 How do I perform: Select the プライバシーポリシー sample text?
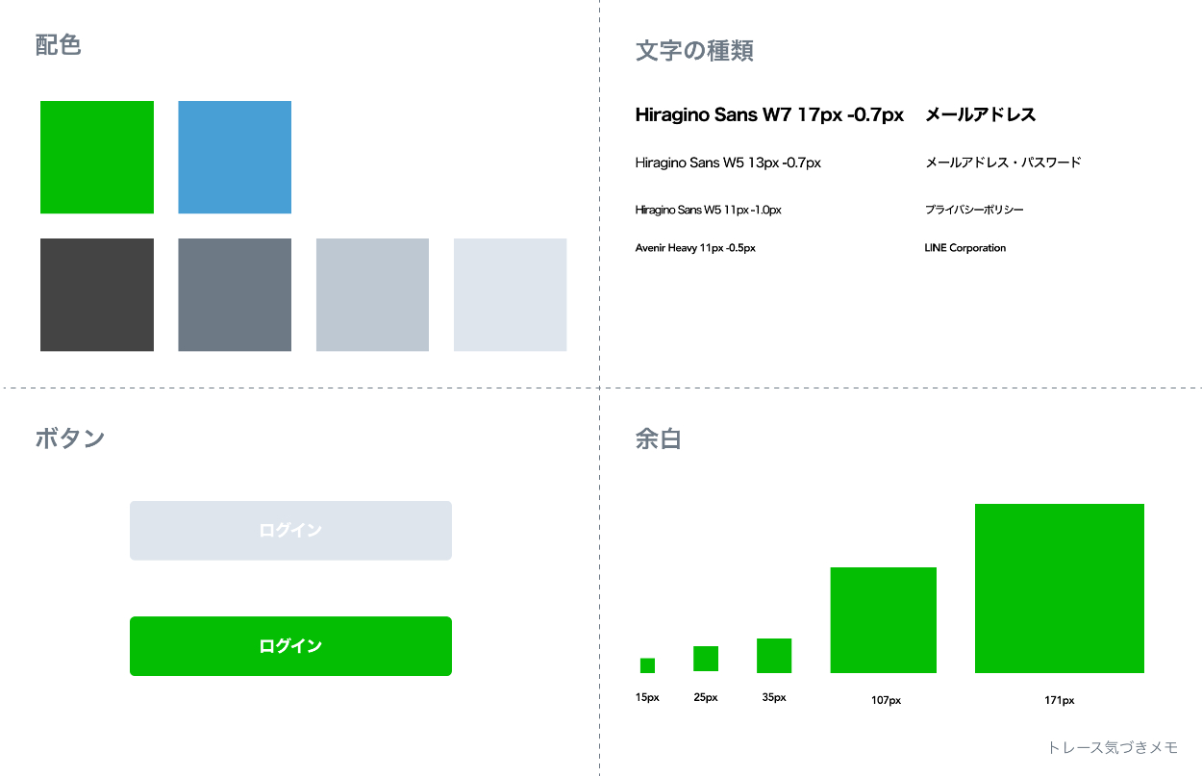point(974,210)
